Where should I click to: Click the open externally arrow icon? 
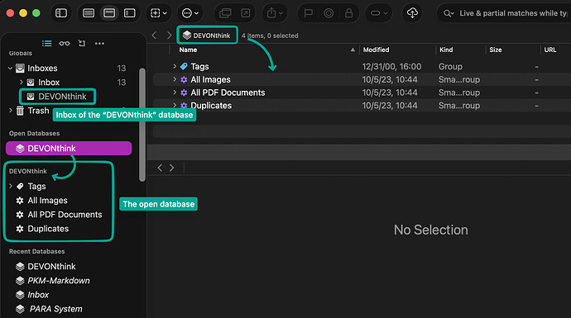coord(246,13)
